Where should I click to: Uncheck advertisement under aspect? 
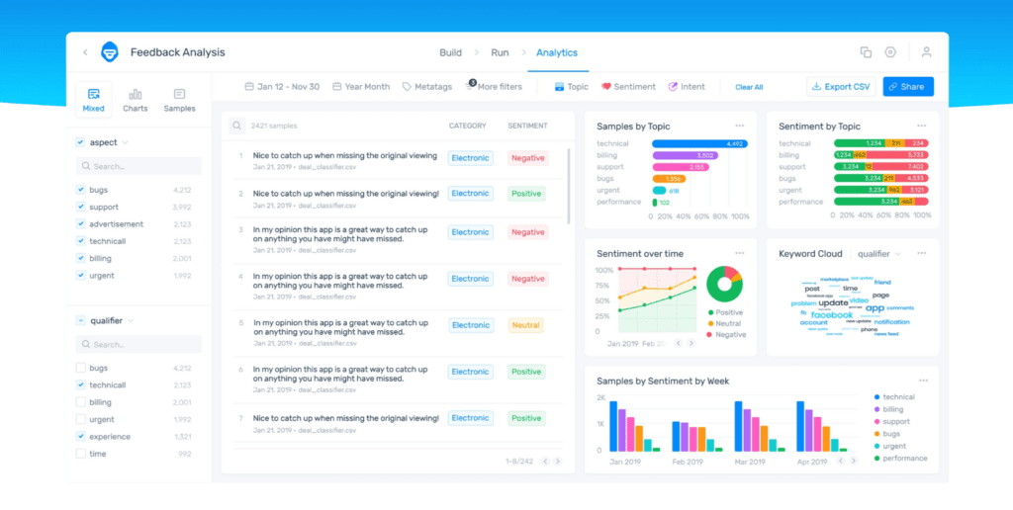[x=81, y=224]
